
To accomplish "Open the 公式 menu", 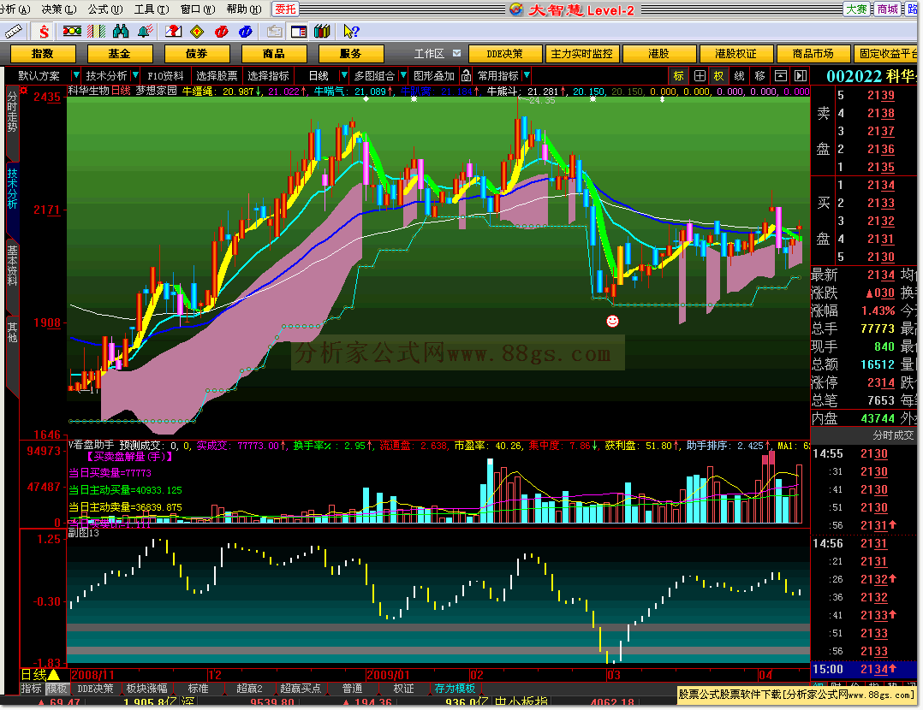I will pos(104,9).
